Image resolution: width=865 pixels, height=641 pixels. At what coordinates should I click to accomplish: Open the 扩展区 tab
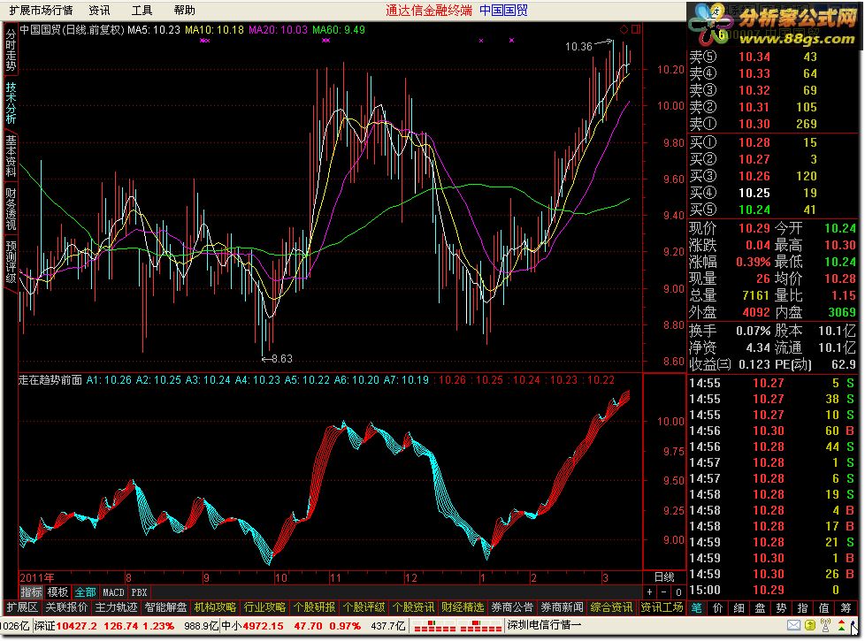coord(21,607)
